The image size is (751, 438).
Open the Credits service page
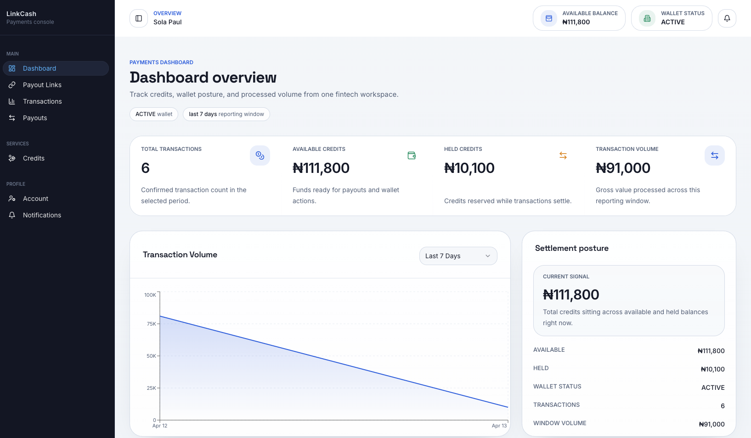point(34,158)
